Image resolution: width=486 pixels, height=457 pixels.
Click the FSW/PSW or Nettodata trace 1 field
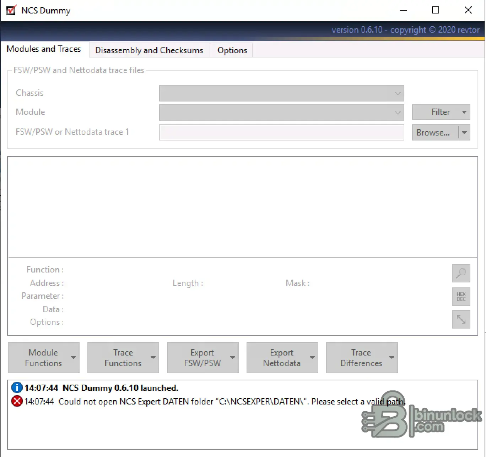281,132
